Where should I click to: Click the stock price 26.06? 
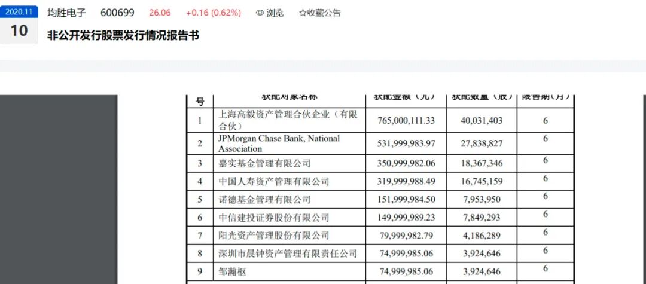(160, 13)
